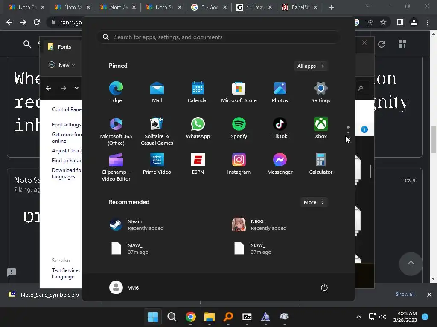Open recently added NIKKE
Screen dimensions: 437x327
[259, 225]
